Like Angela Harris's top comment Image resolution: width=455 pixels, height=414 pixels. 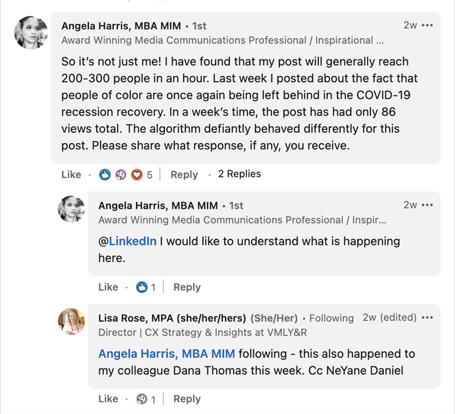pyautogui.click(x=71, y=175)
